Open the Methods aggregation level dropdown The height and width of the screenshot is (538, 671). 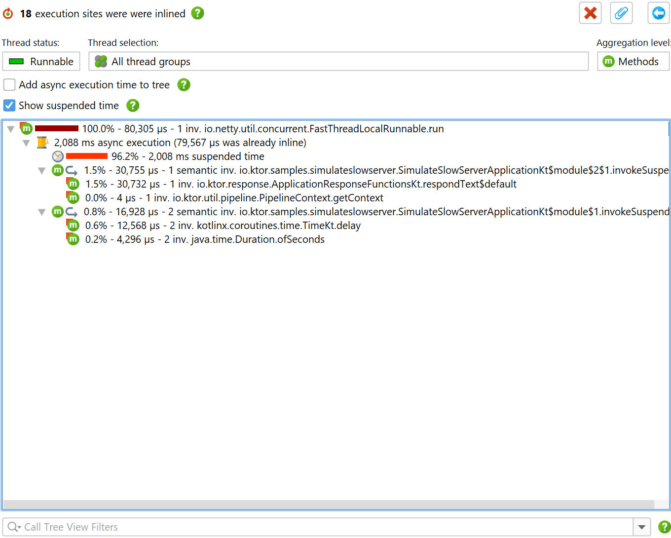coord(634,62)
